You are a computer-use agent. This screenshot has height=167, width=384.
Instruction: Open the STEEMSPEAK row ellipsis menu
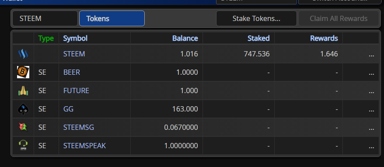point(371,146)
